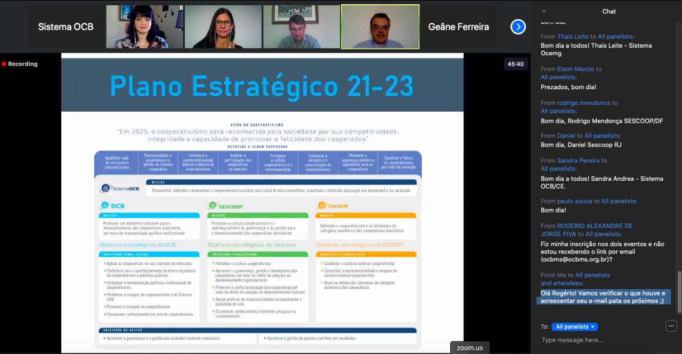This screenshot has width=682, height=354.
Task: Click sender name 'rodrigo.mendonca' in chat
Action: coord(584,103)
